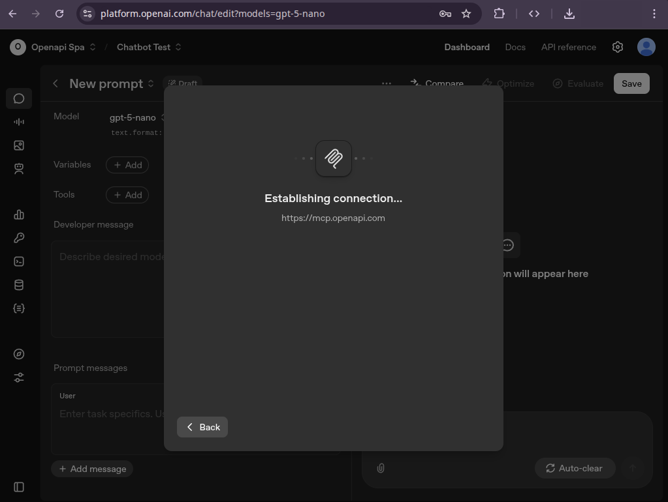The image size is (668, 502).
Task: Switch to the Docs tab
Action: 515,47
